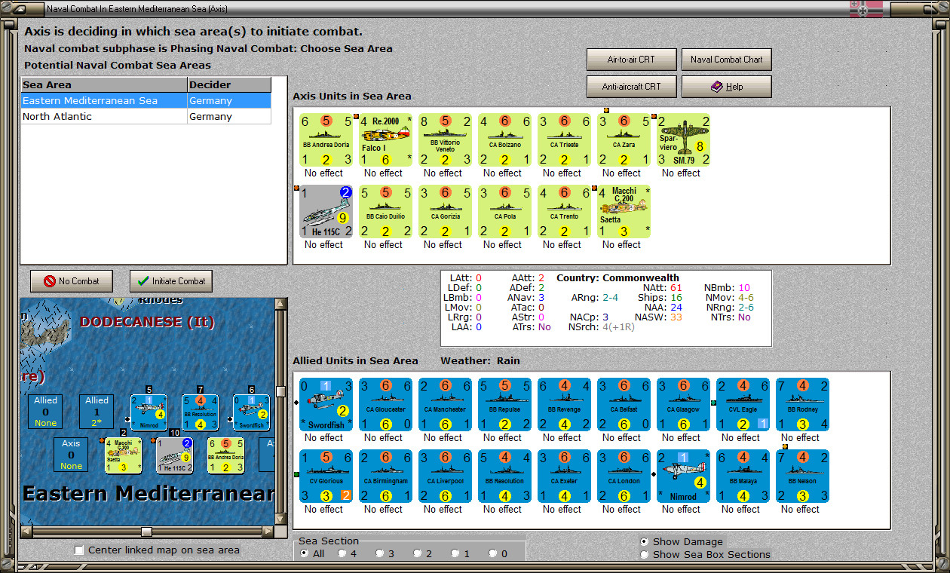950x573 pixels.
Task: Choose the BB Nelson battleship counter
Action: coord(802,476)
